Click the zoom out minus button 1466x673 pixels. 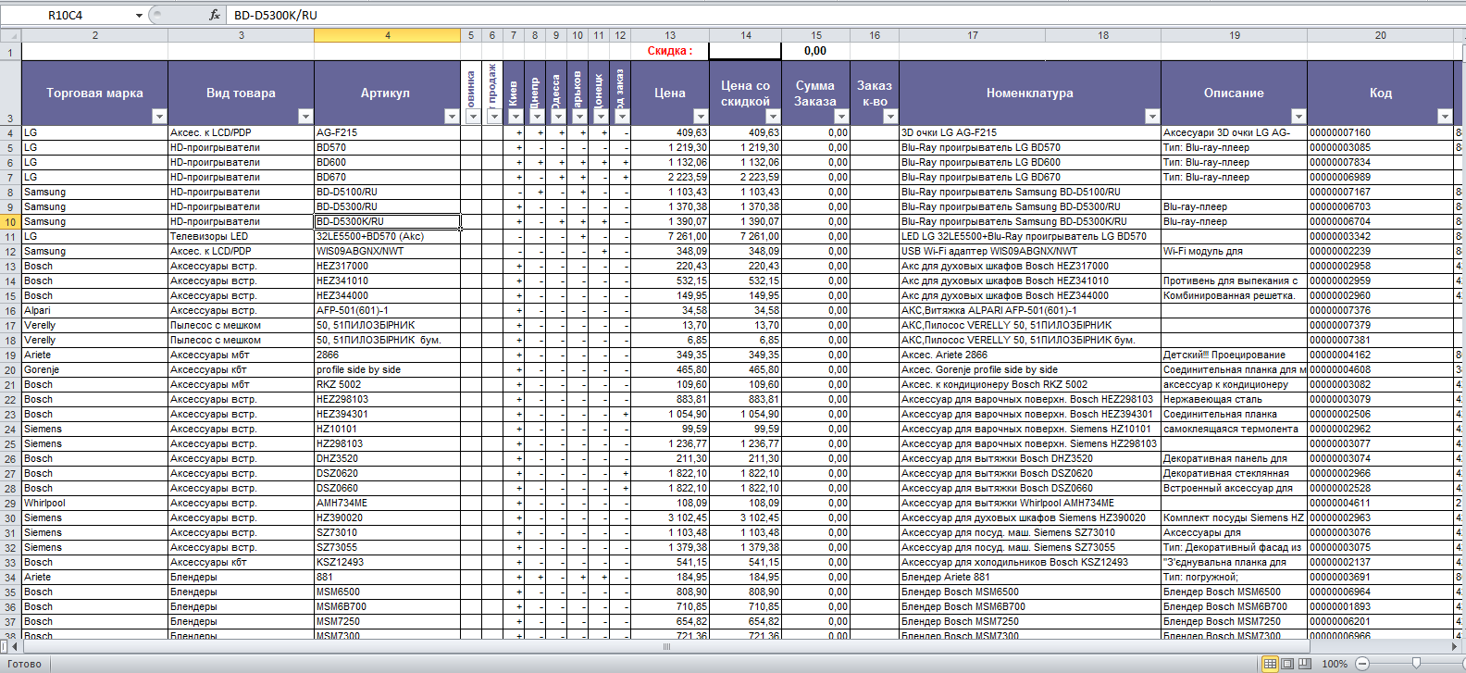(x=1362, y=664)
